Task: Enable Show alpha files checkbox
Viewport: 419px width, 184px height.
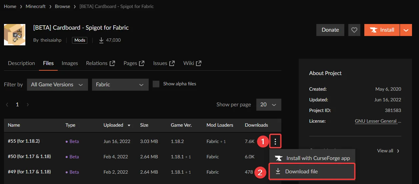Action: click(156, 84)
